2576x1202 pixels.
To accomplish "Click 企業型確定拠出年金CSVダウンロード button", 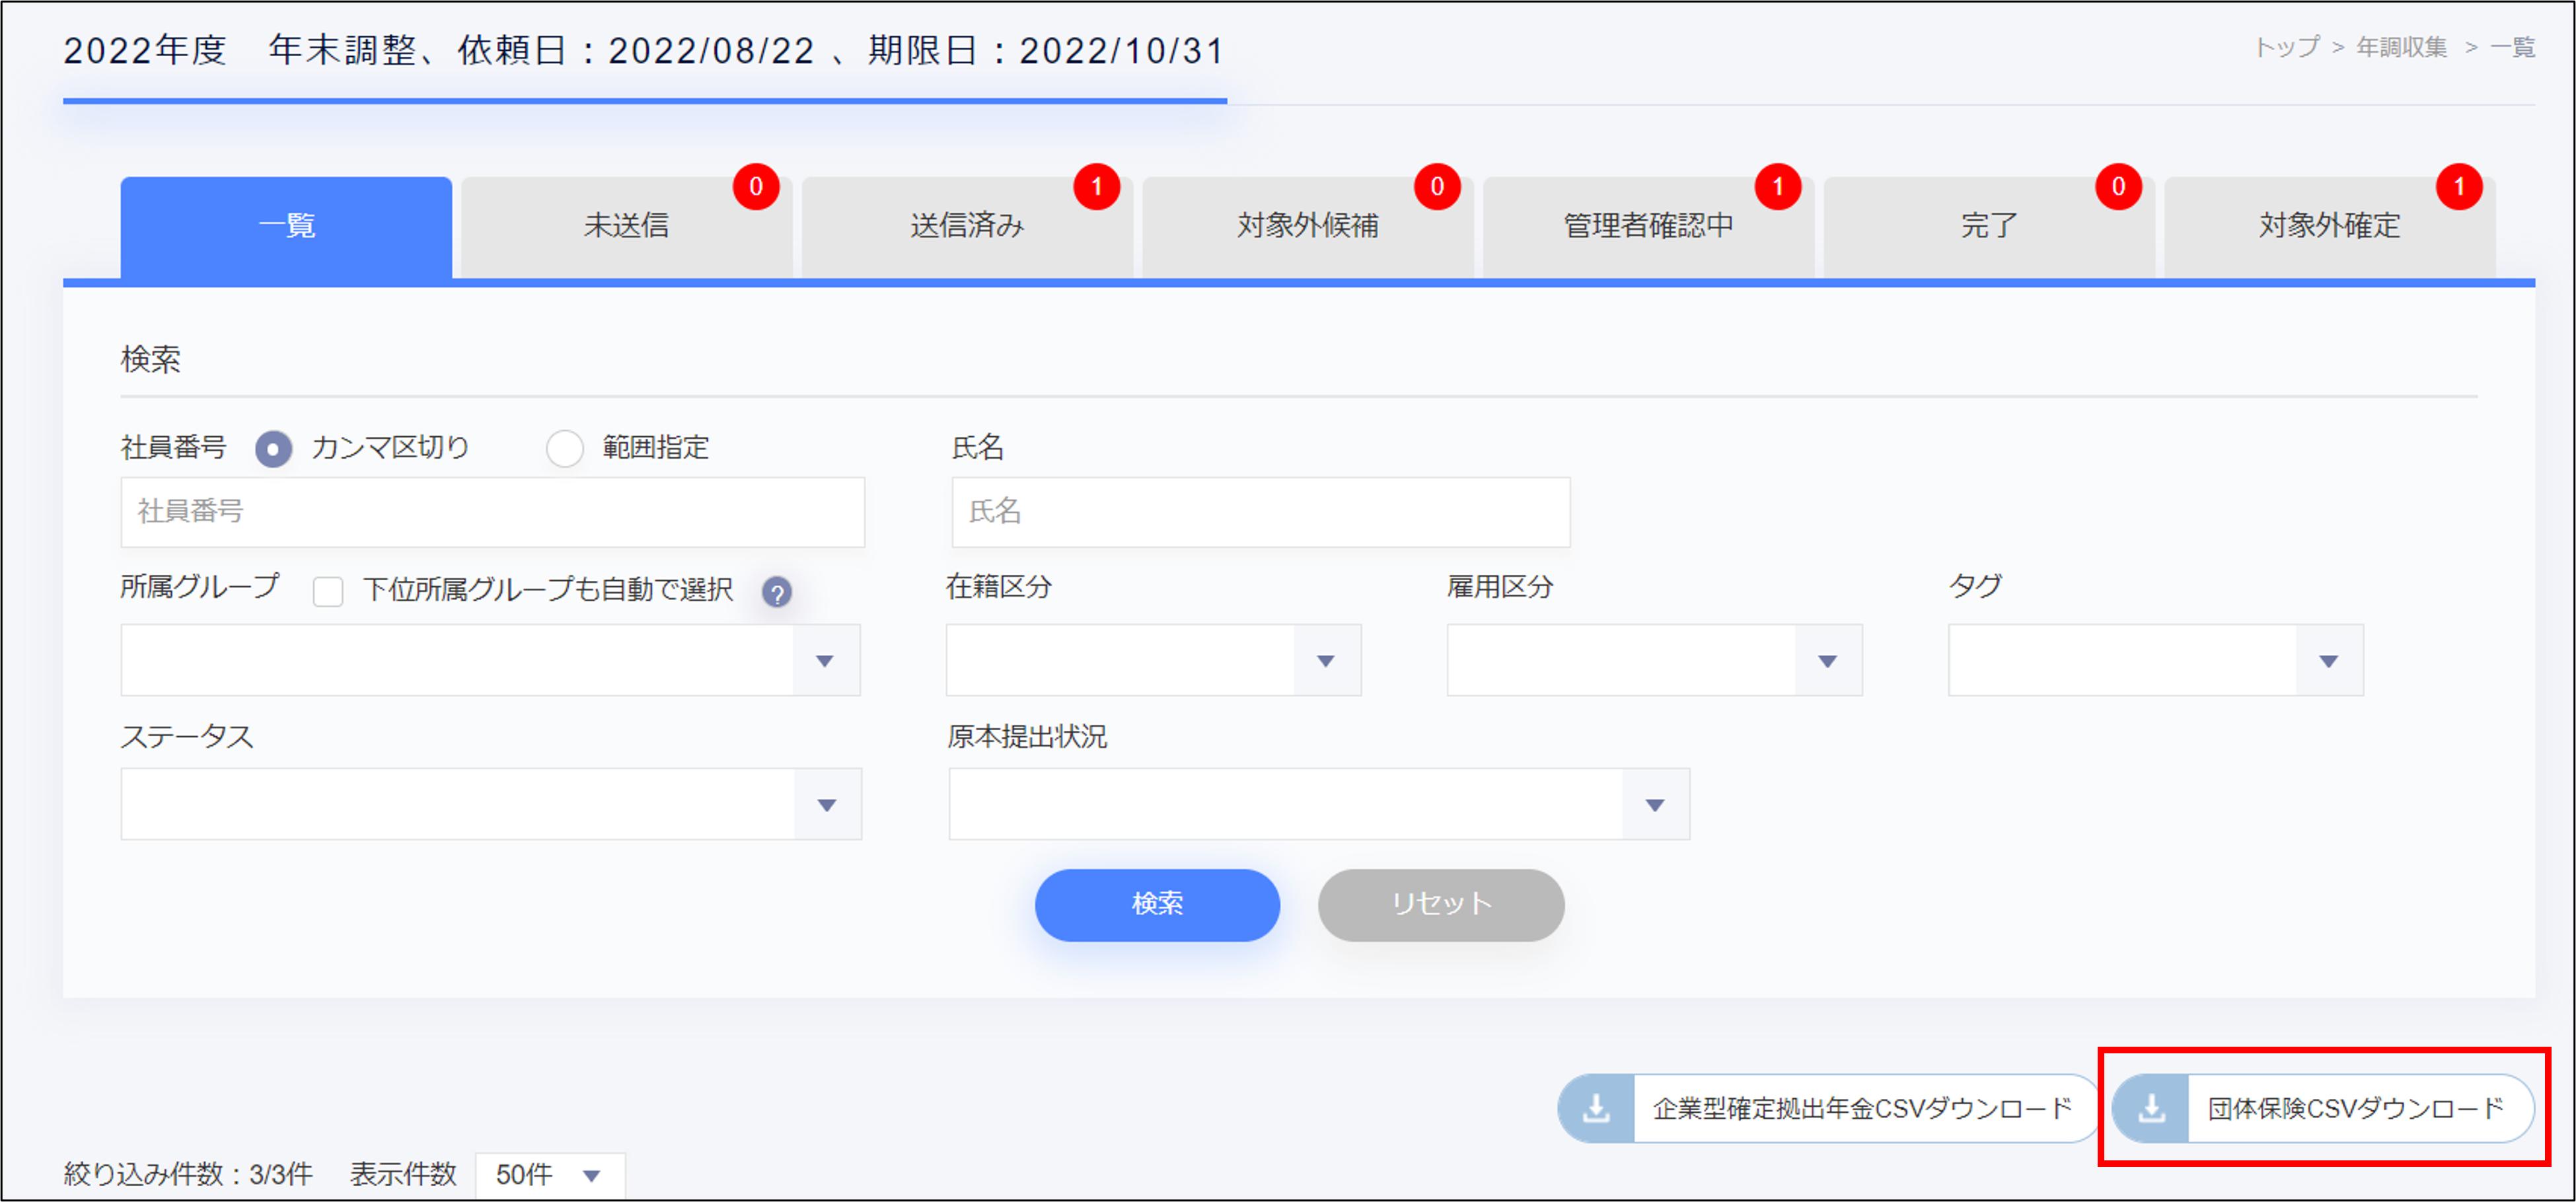I will (x=1828, y=1108).
